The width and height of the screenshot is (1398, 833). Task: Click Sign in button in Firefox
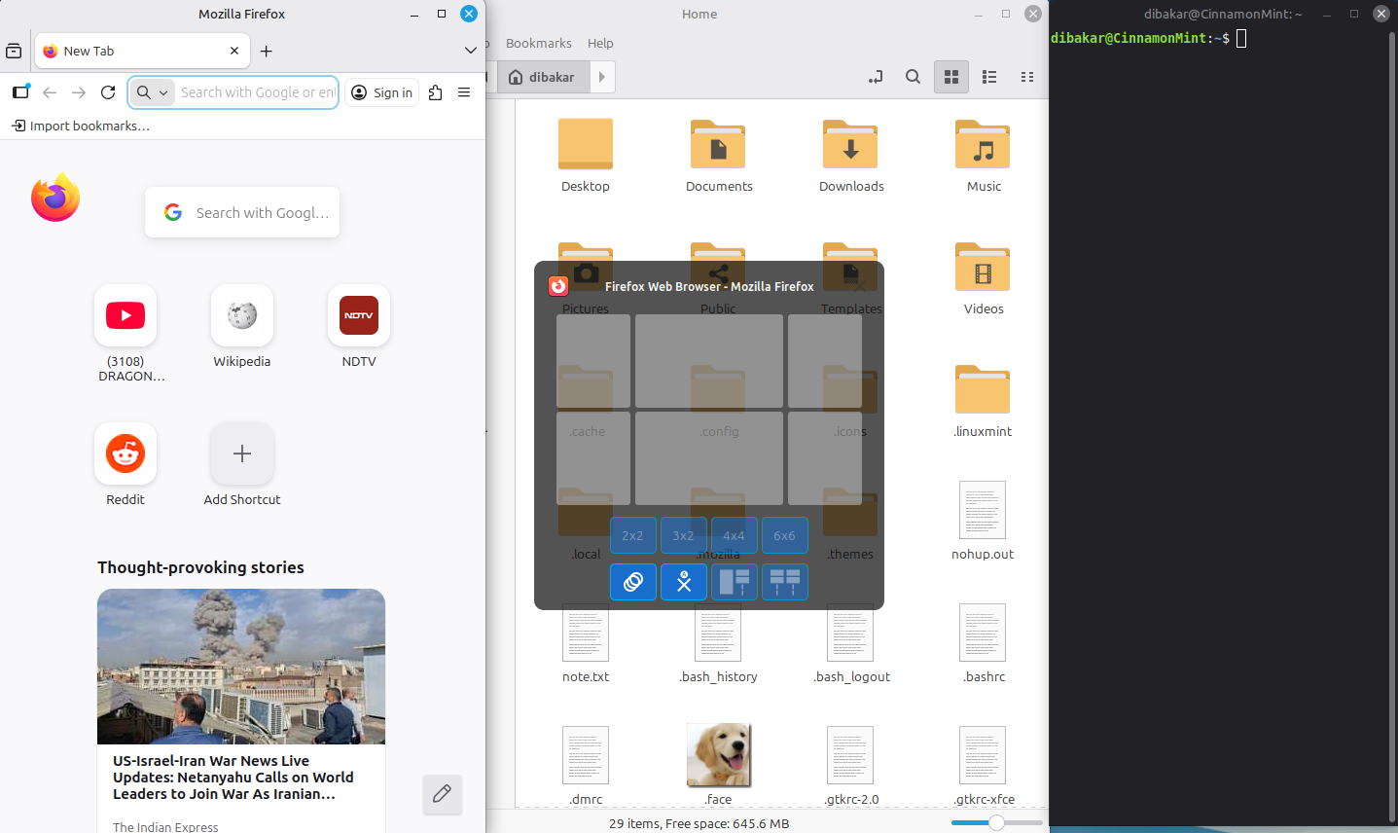(382, 92)
